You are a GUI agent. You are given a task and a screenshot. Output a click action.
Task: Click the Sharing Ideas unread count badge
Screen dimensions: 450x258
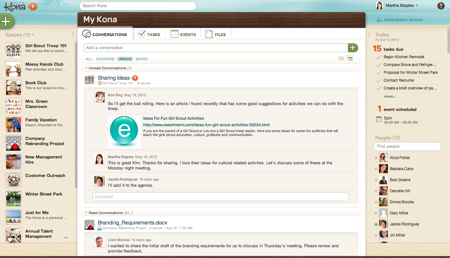coord(135,78)
